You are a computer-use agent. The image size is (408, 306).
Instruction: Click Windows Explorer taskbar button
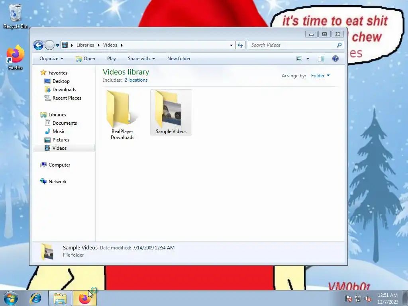point(60,298)
